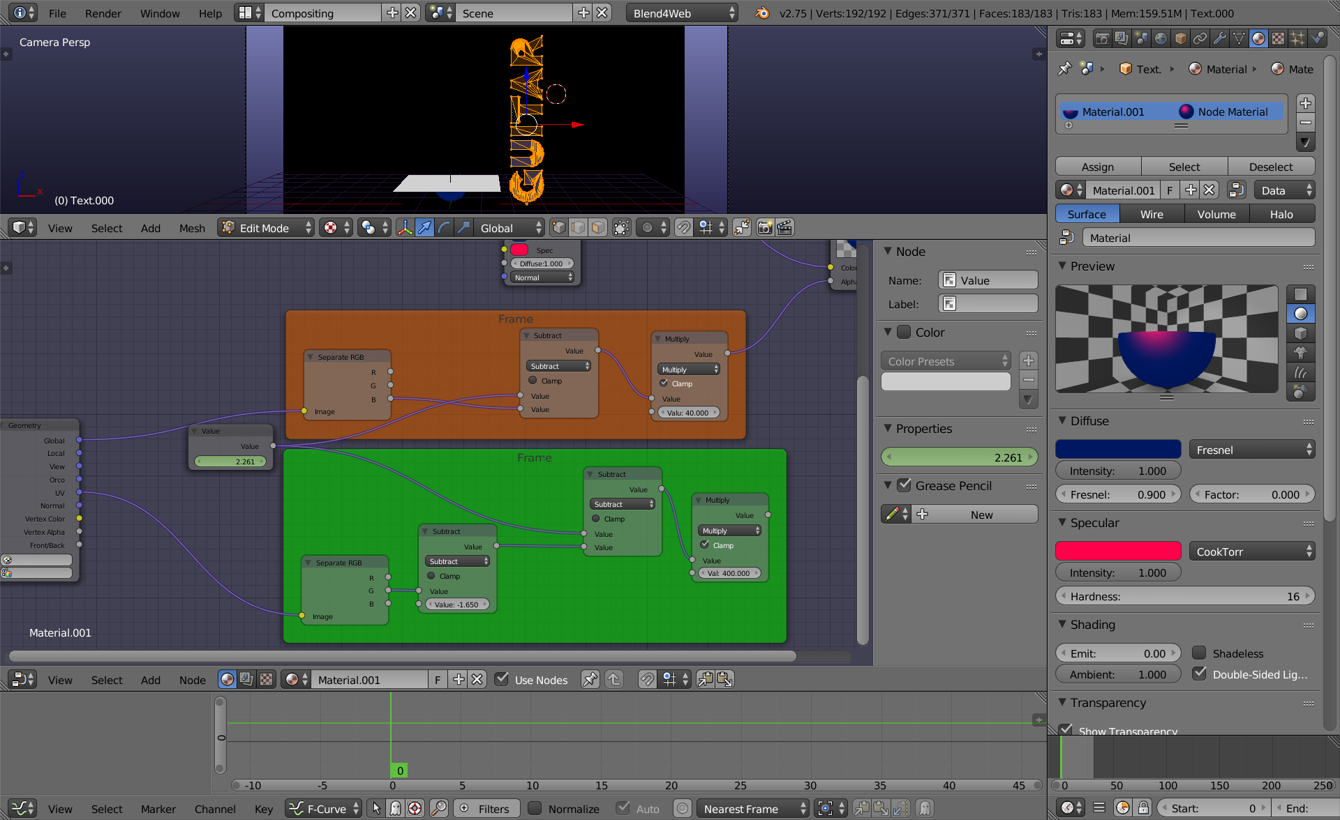
Task: Click the pink Specular color swatch
Action: [x=1117, y=551]
